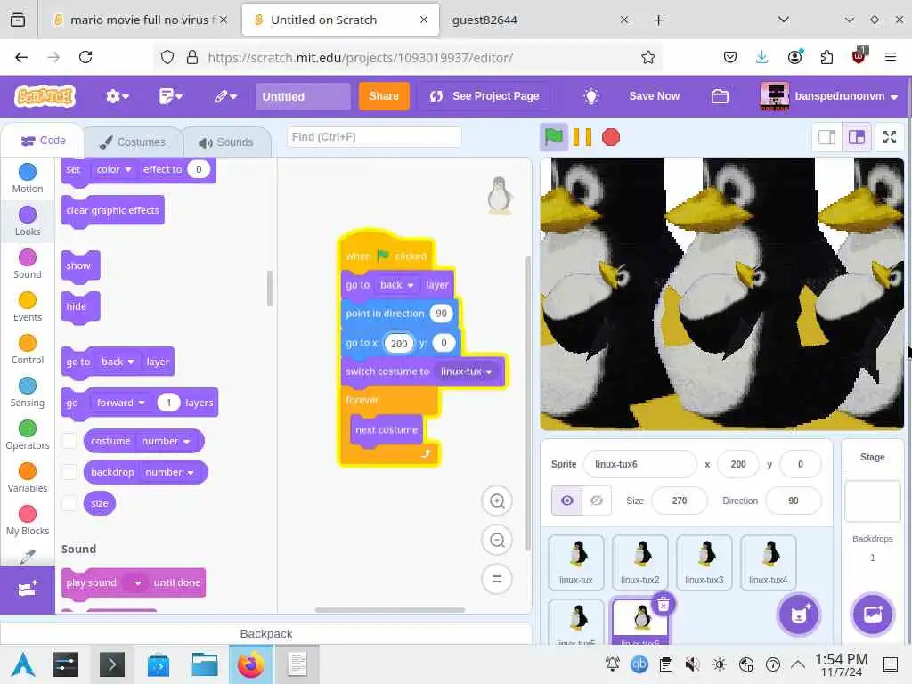Open the number dropdown in backdrop block
Viewport: 912px width, 684px height.
169,472
